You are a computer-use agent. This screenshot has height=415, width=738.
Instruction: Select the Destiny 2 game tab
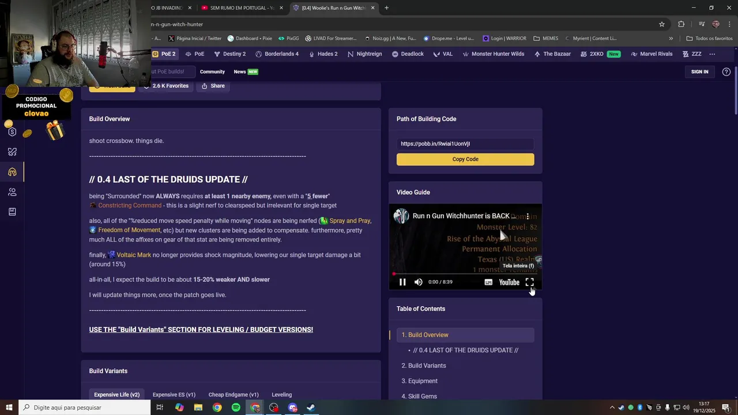tap(229, 54)
